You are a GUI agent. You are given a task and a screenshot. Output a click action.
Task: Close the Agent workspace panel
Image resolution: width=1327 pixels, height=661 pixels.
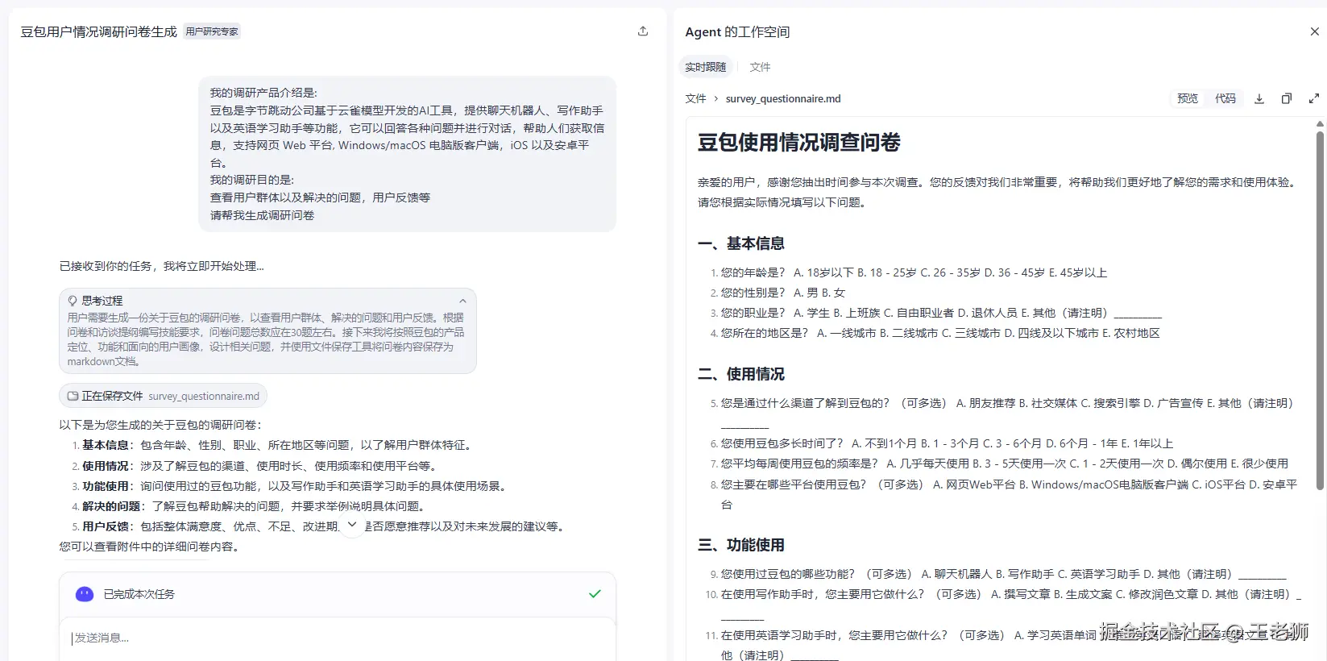tap(1314, 31)
